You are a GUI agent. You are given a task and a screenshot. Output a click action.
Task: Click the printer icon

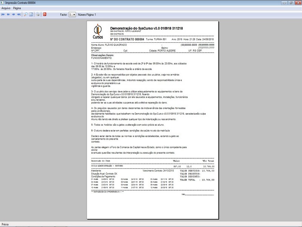click(38, 14)
